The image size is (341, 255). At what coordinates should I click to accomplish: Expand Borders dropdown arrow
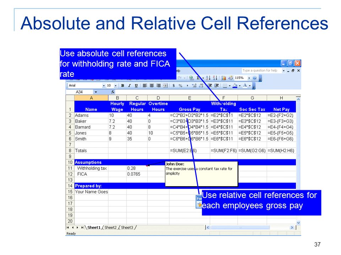(229, 86)
